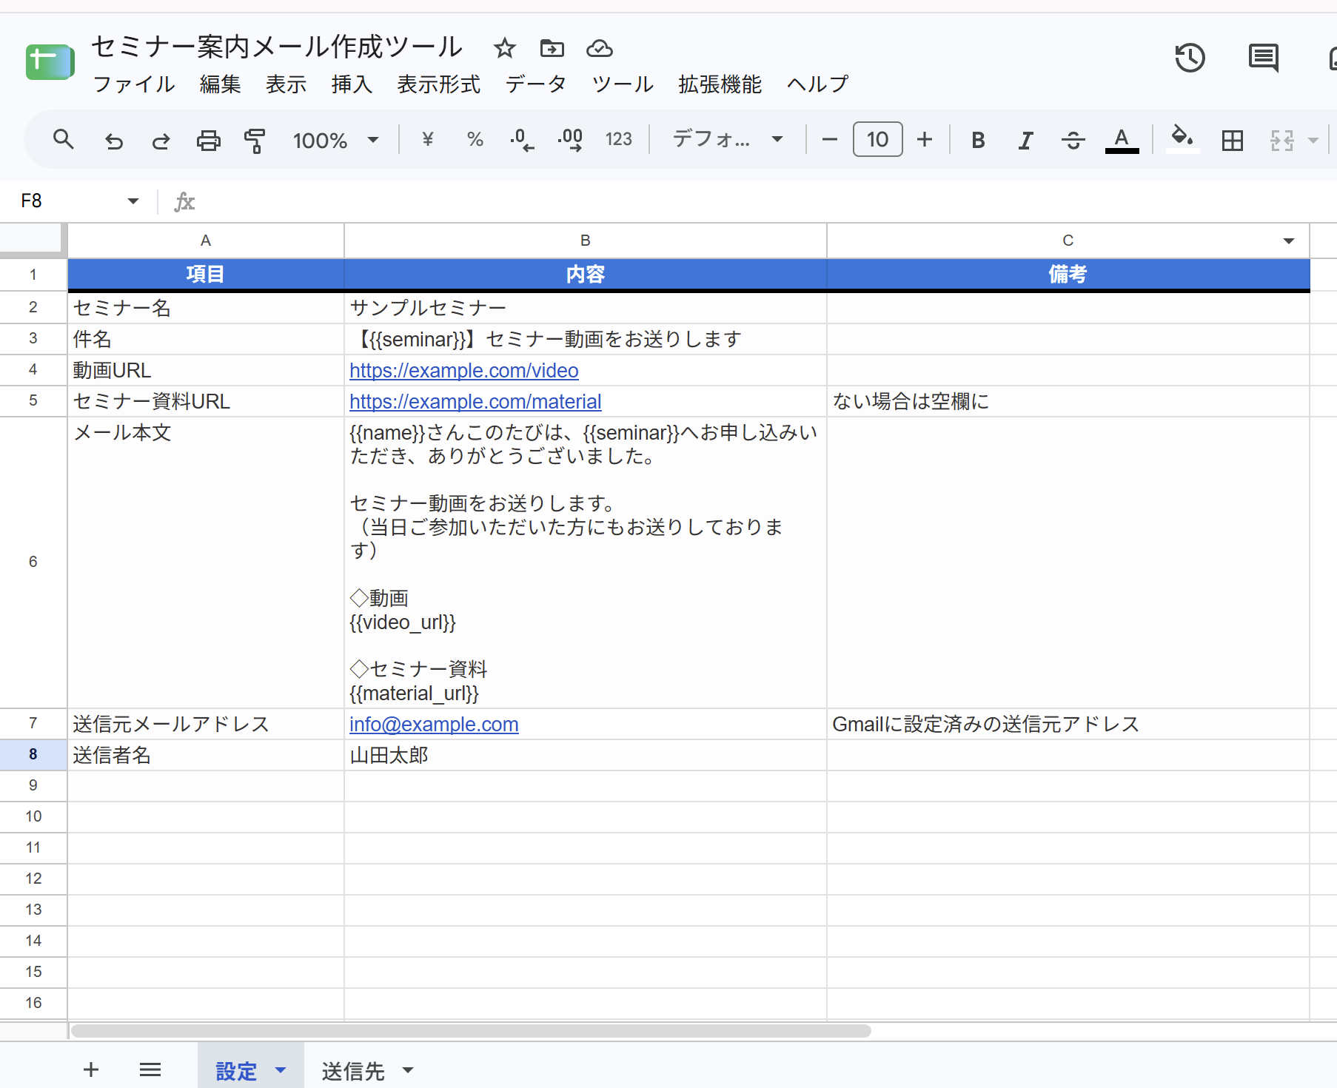Follow the https://example.com/material link
The width and height of the screenshot is (1337, 1088).
pyautogui.click(x=475, y=401)
